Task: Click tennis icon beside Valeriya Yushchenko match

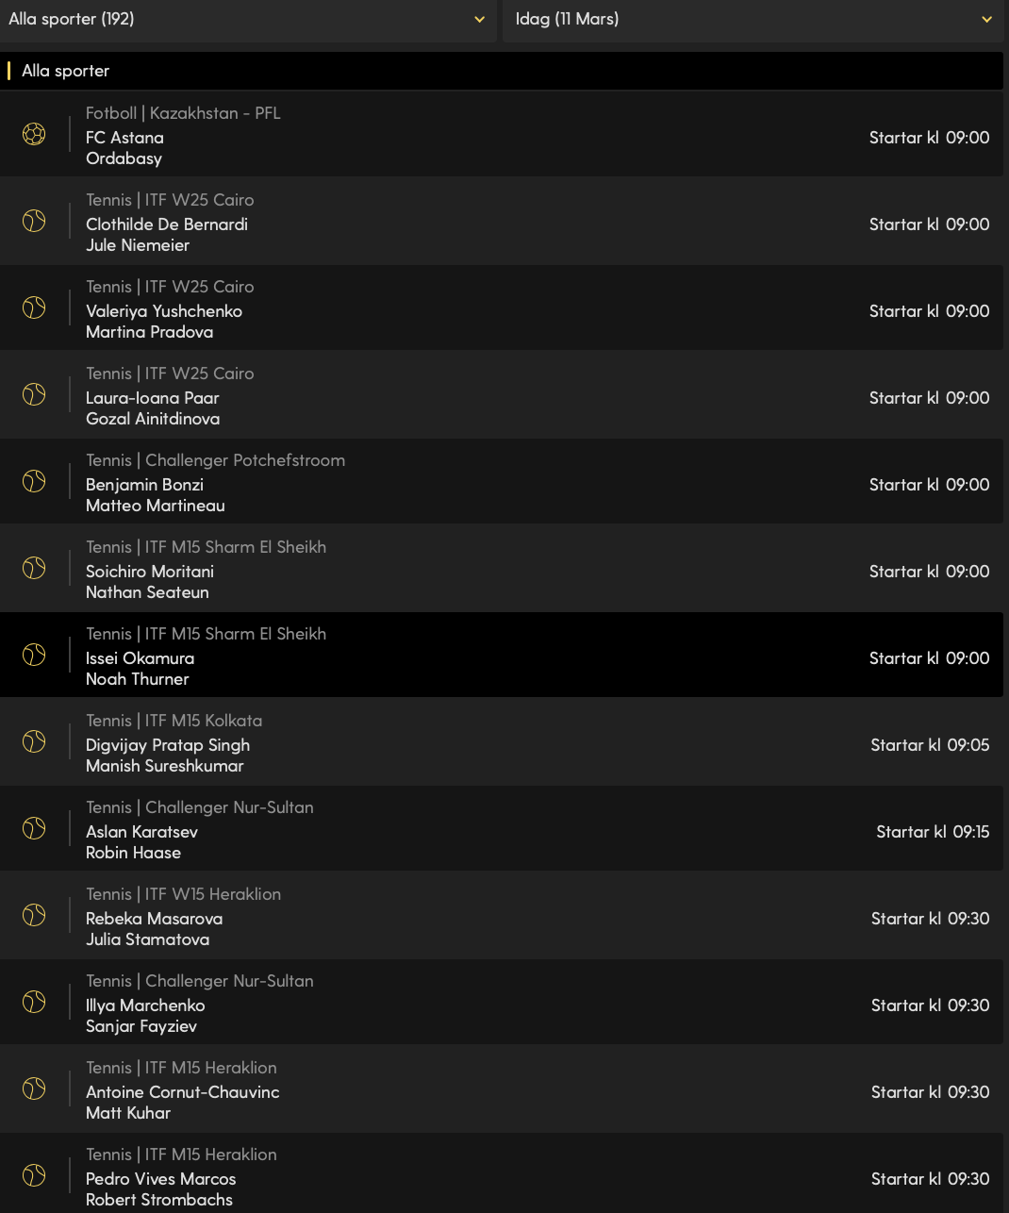Action: click(x=34, y=307)
